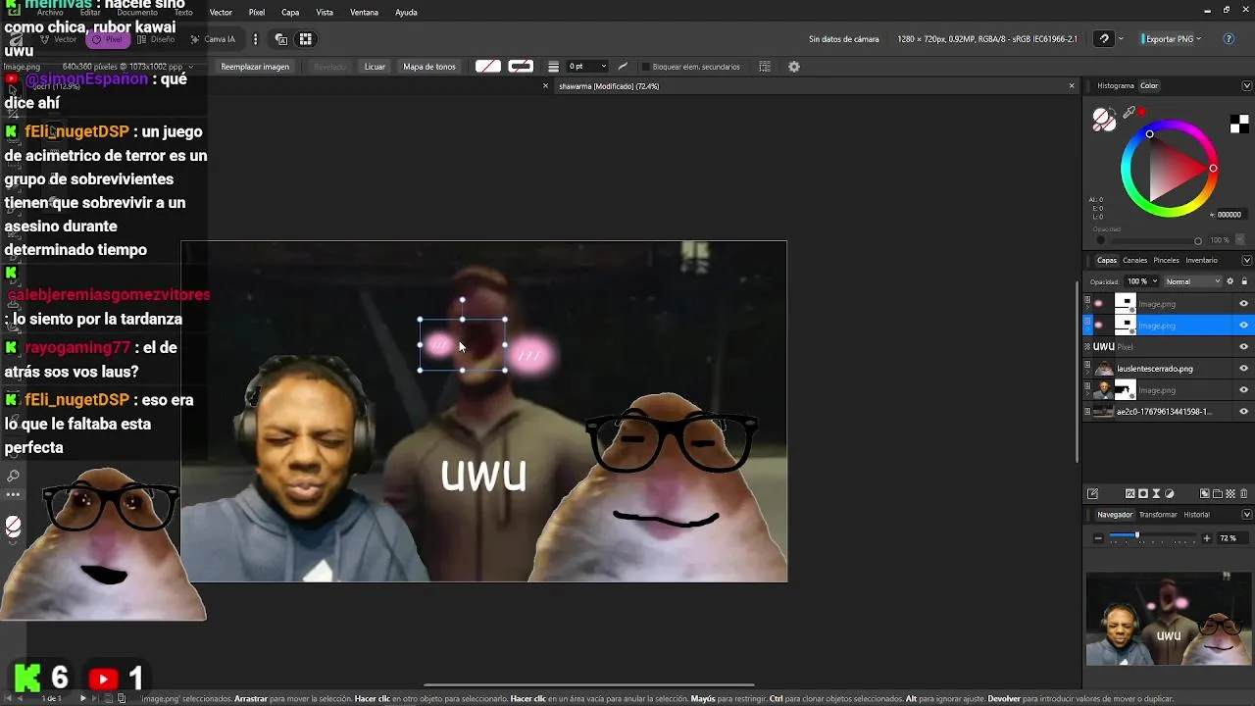This screenshot has height=706, width=1255.
Task: Hide the ae2c0-17679613441598 layer
Action: pyautogui.click(x=1243, y=412)
